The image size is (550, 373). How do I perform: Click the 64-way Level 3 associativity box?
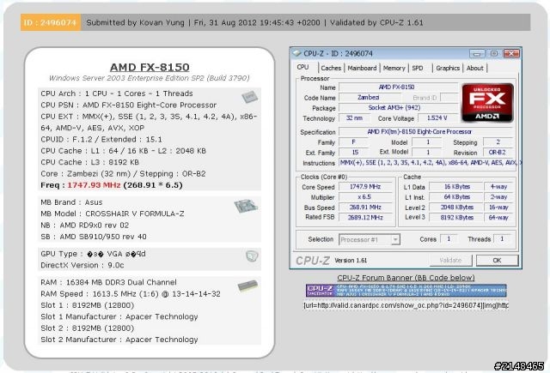[x=498, y=217]
